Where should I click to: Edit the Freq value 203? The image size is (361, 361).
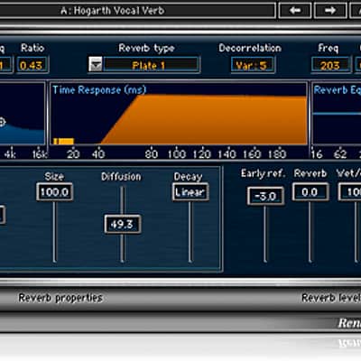(x=330, y=65)
